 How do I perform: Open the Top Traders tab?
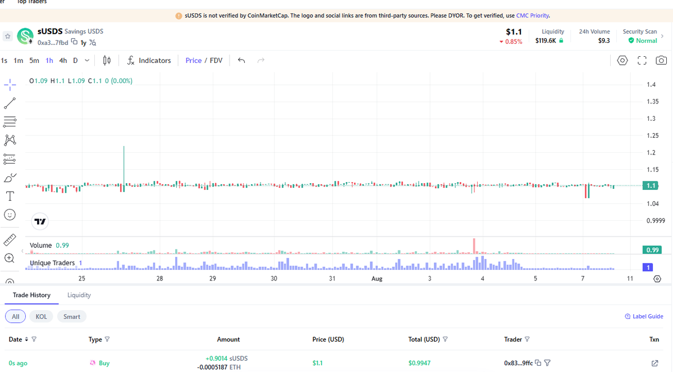(x=32, y=2)
